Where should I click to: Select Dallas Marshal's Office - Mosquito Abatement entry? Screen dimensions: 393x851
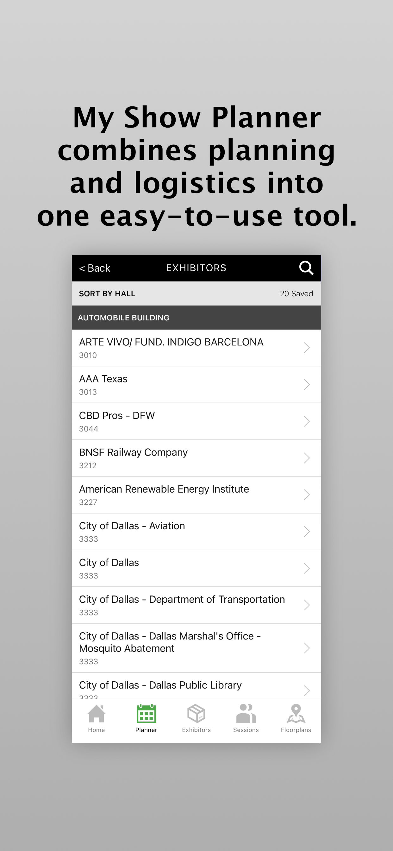tap(170, 642)
